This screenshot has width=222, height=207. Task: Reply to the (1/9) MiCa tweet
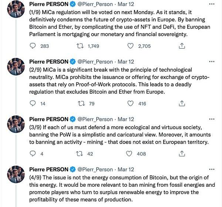point(33,46)
